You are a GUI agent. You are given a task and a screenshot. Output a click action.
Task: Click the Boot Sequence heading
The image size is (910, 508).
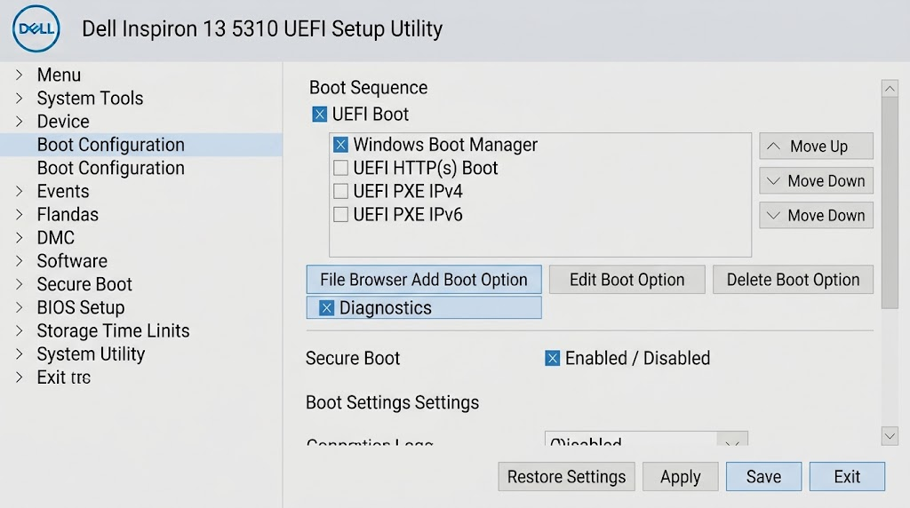click(x=368, y=88)
